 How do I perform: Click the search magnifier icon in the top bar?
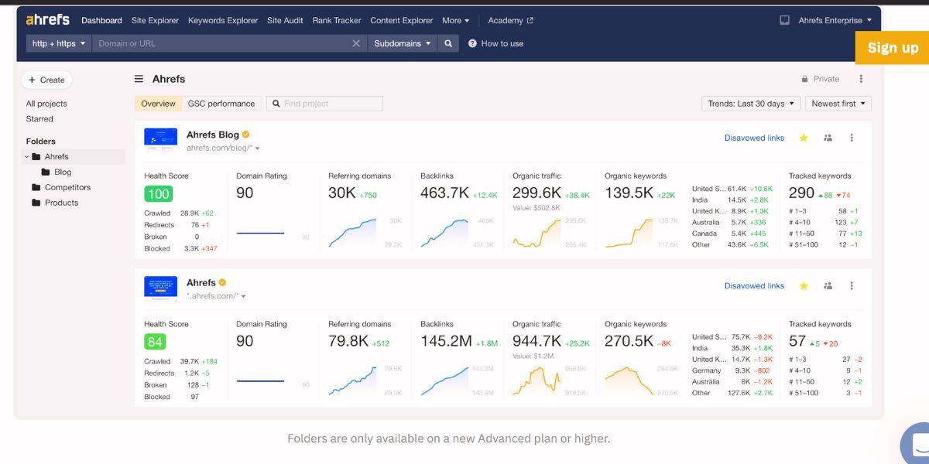(449, 43)
